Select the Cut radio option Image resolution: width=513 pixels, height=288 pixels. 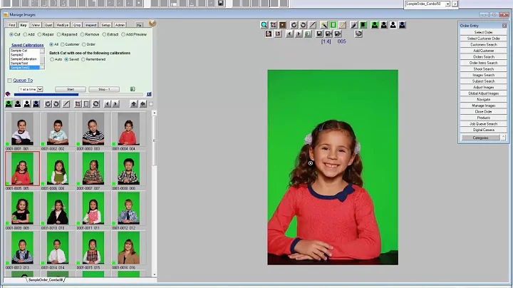click(x=15, y=34)
